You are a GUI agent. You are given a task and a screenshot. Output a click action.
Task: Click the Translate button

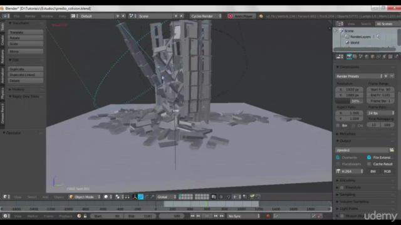(26, 32)
